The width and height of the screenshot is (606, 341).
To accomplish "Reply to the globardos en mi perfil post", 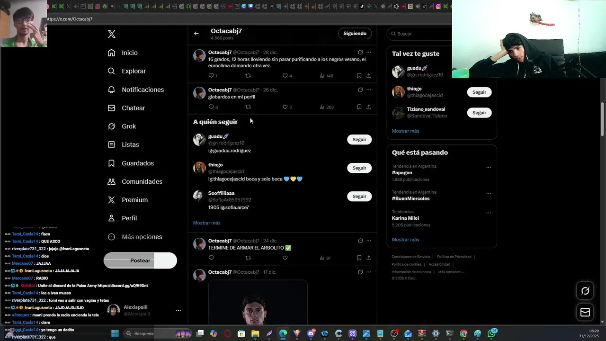I will coord(211,107).
